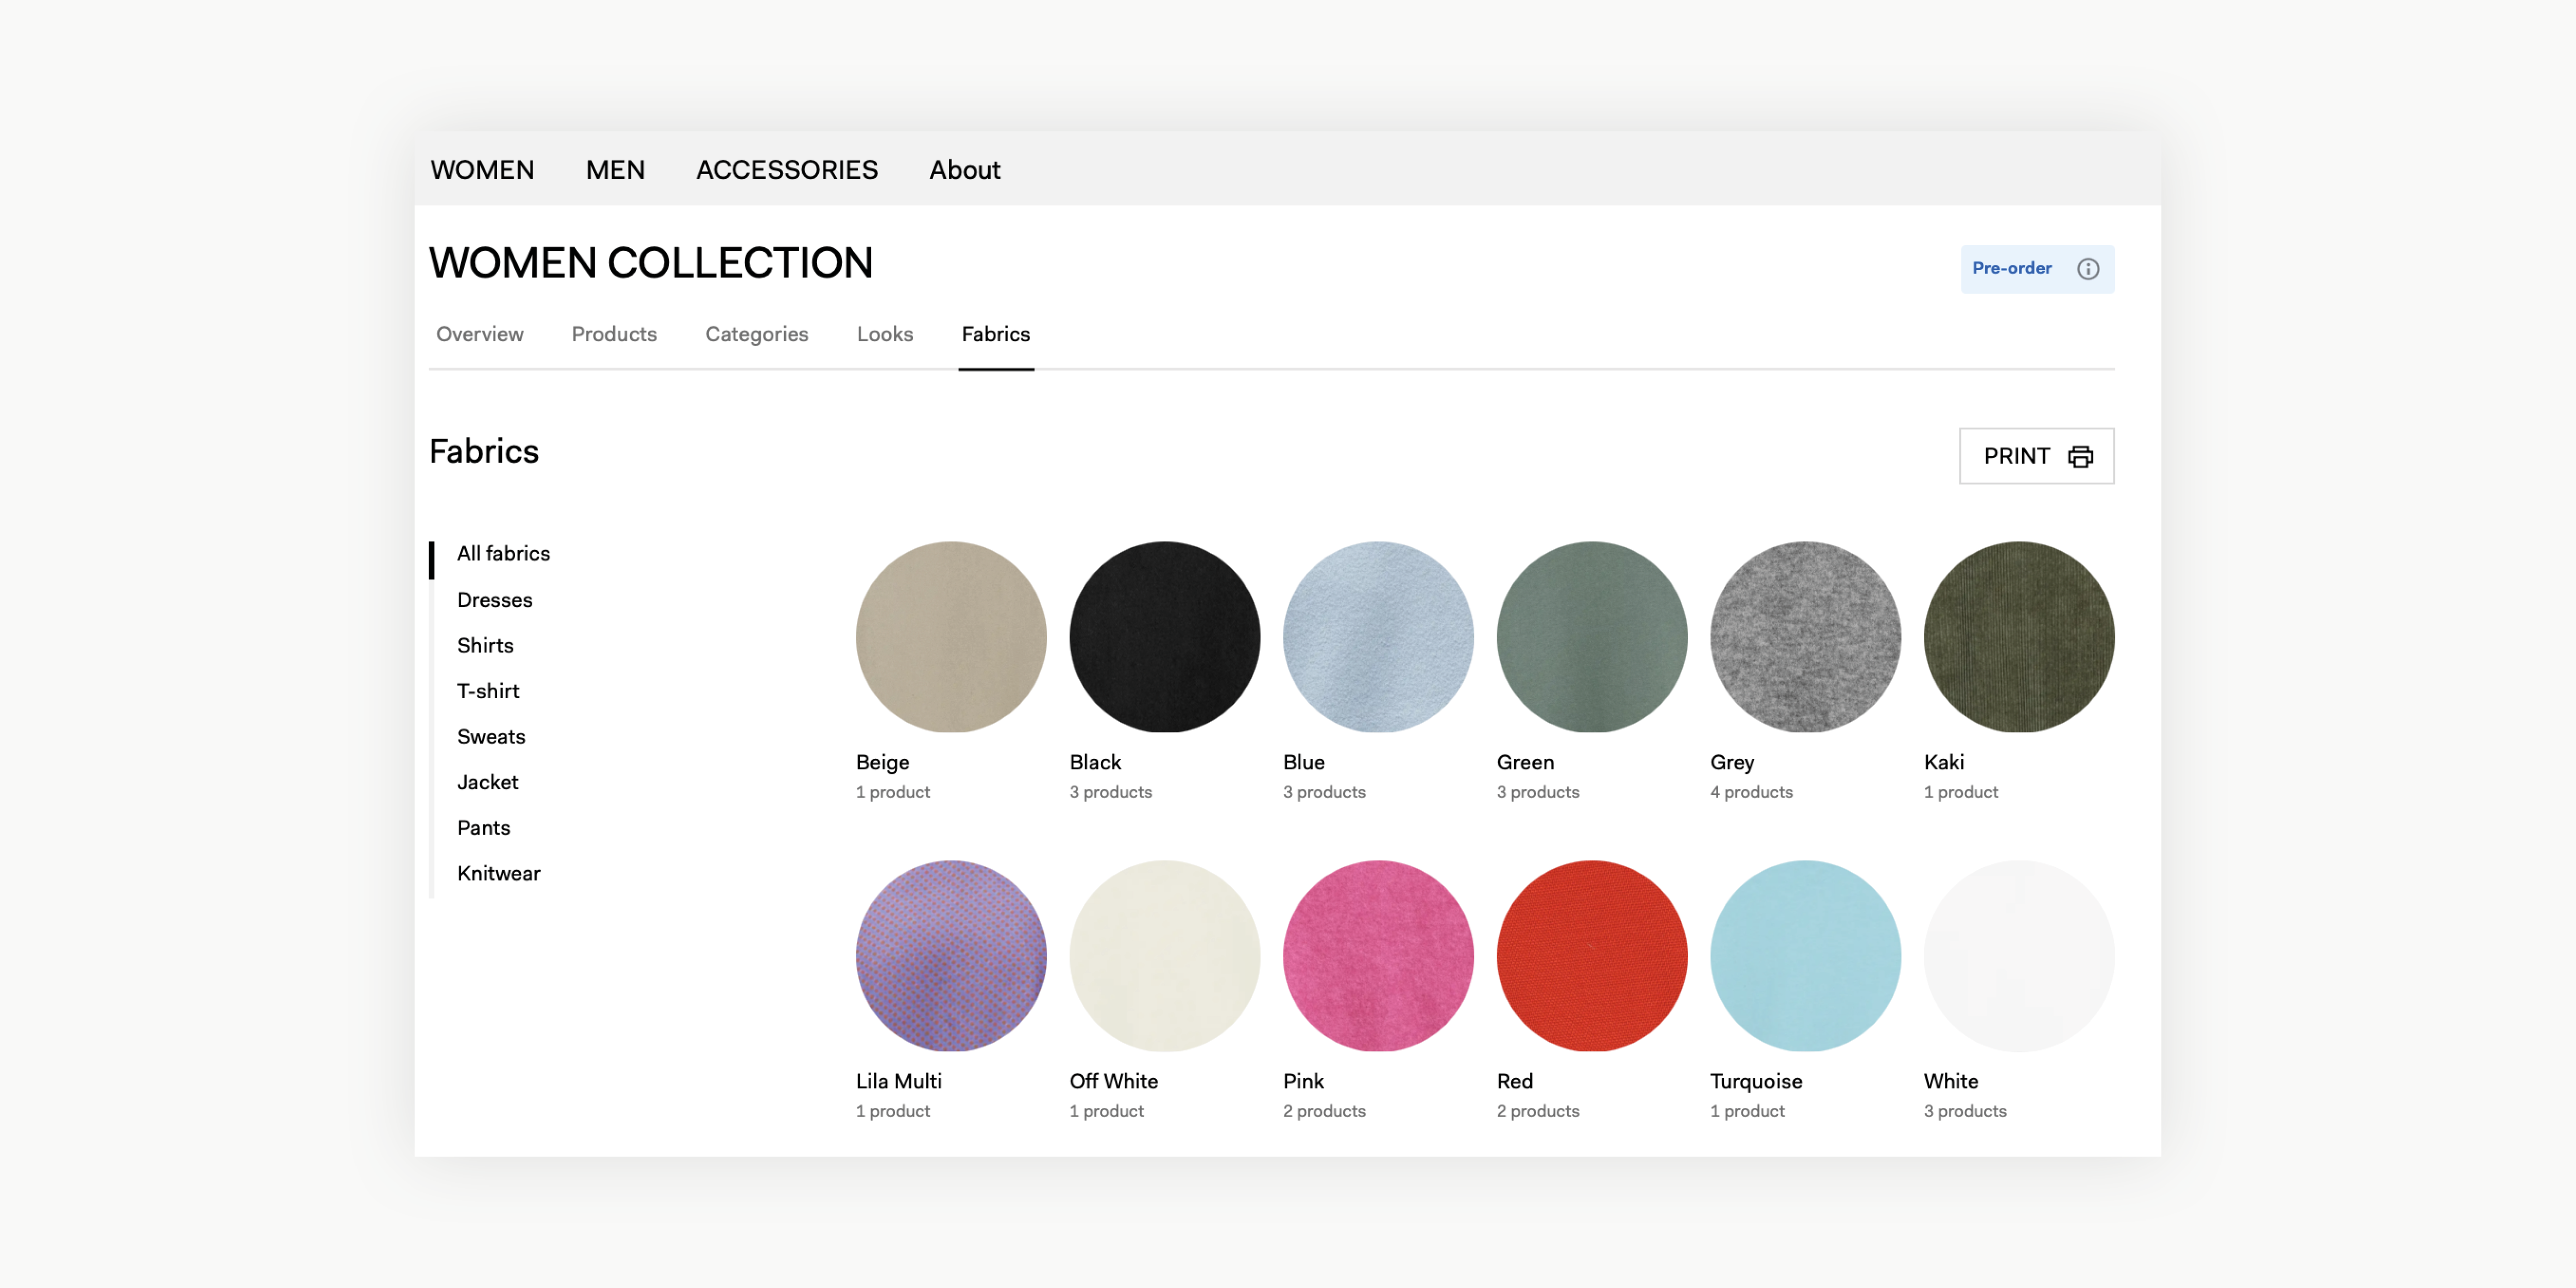
Task: Click '4 products' under Grey
Action: (1751, 792)
